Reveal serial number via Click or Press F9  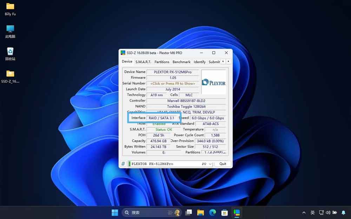tap(173, 84)
